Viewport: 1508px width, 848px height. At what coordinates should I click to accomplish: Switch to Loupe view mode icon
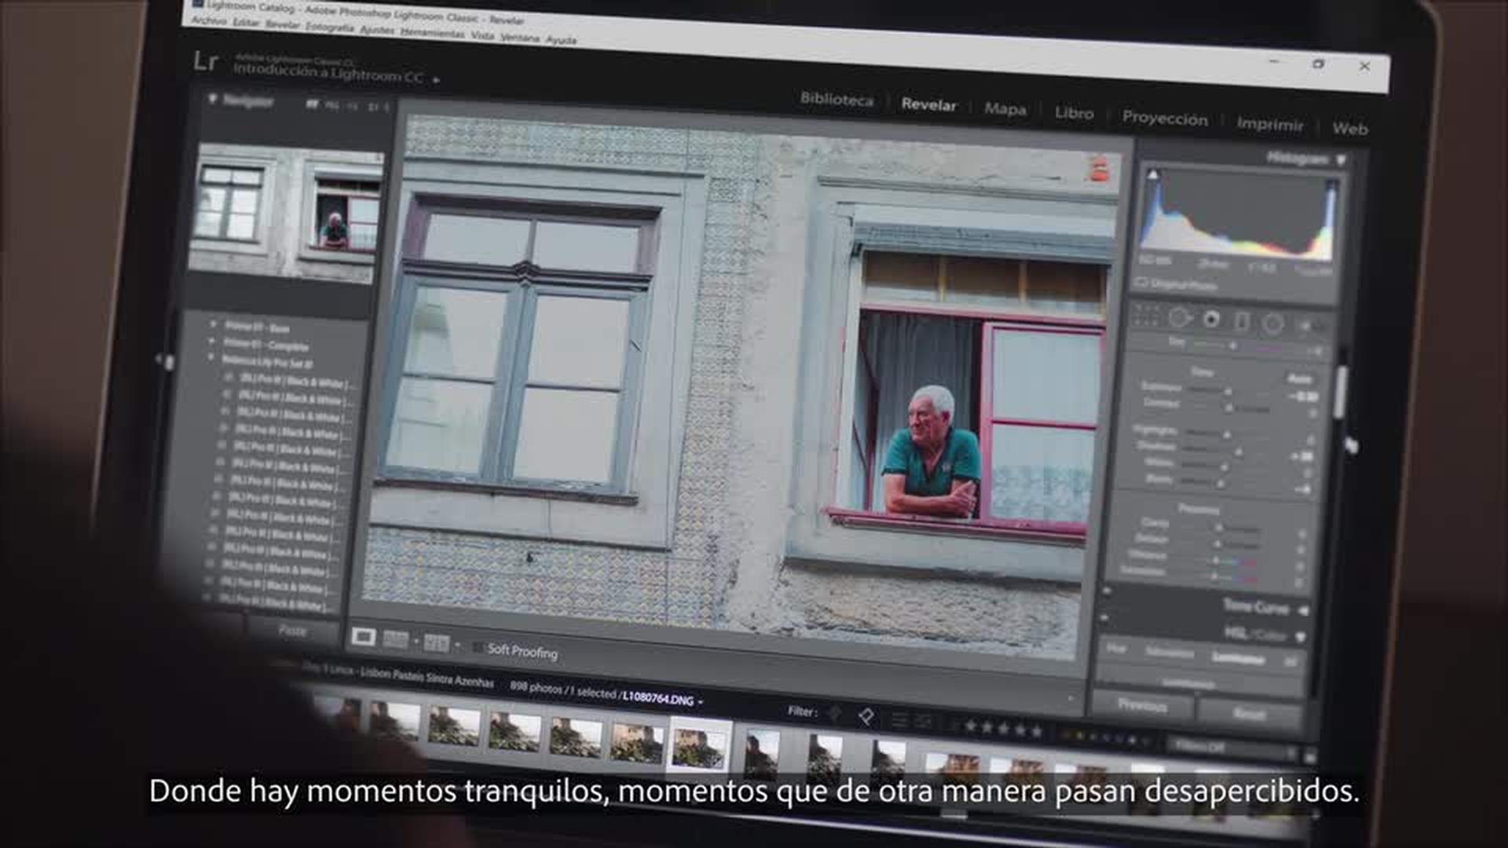[x=363, y=637]
